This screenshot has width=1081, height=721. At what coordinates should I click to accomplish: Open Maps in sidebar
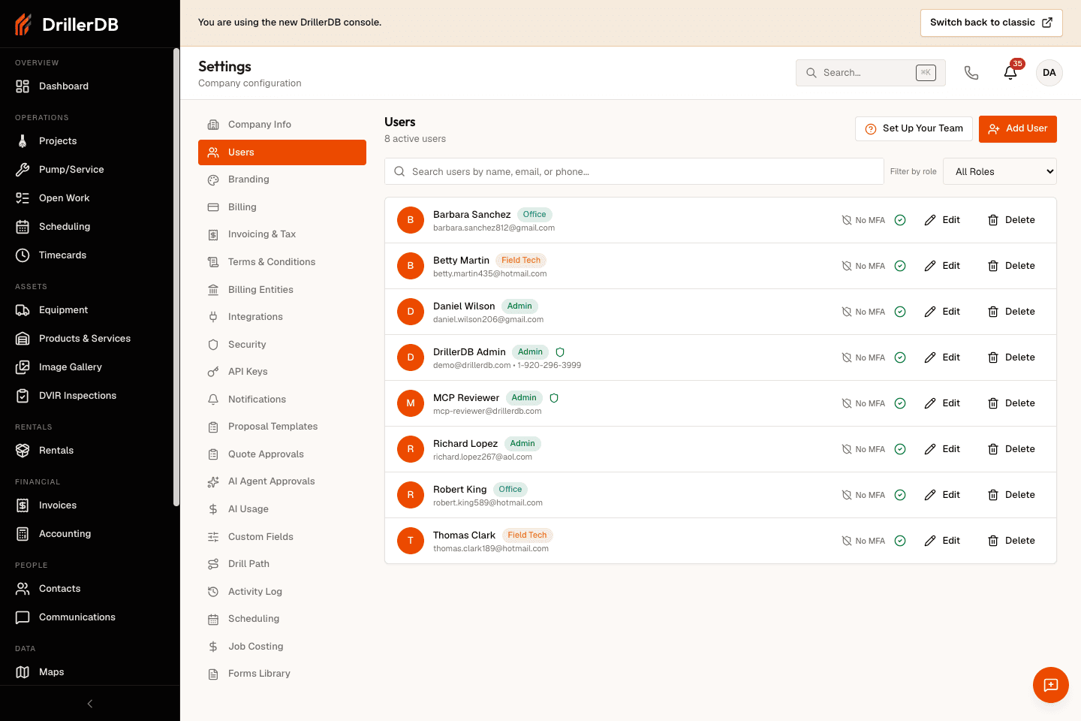tap(87, 672)
